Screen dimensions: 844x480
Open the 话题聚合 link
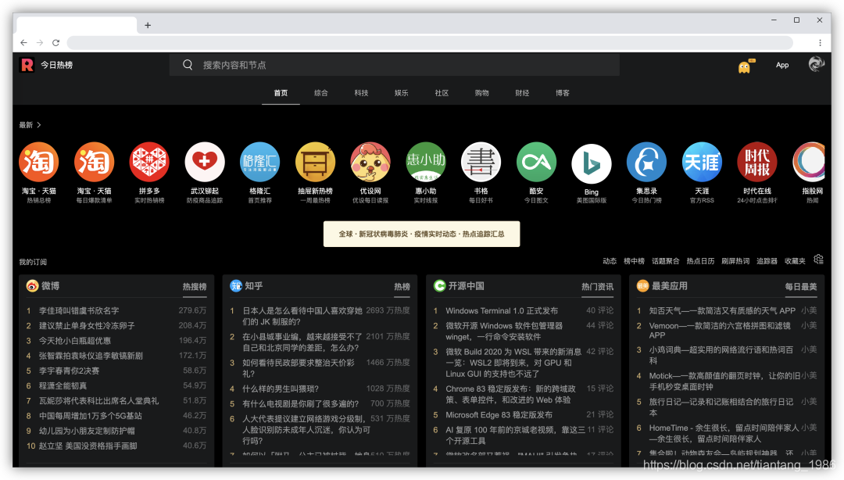[665, 261]
